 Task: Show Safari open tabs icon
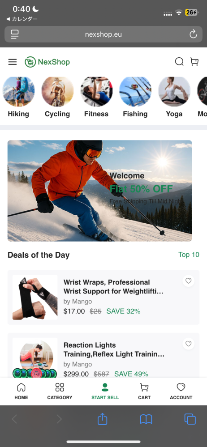(190, 419)
